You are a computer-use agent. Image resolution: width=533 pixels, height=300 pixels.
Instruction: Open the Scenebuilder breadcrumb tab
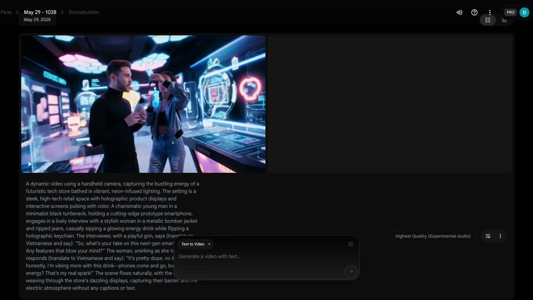click(84, 12)
